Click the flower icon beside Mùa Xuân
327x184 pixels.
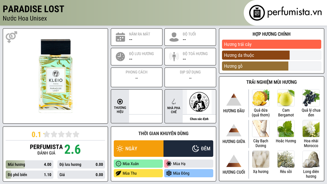(x=118, y=164)
